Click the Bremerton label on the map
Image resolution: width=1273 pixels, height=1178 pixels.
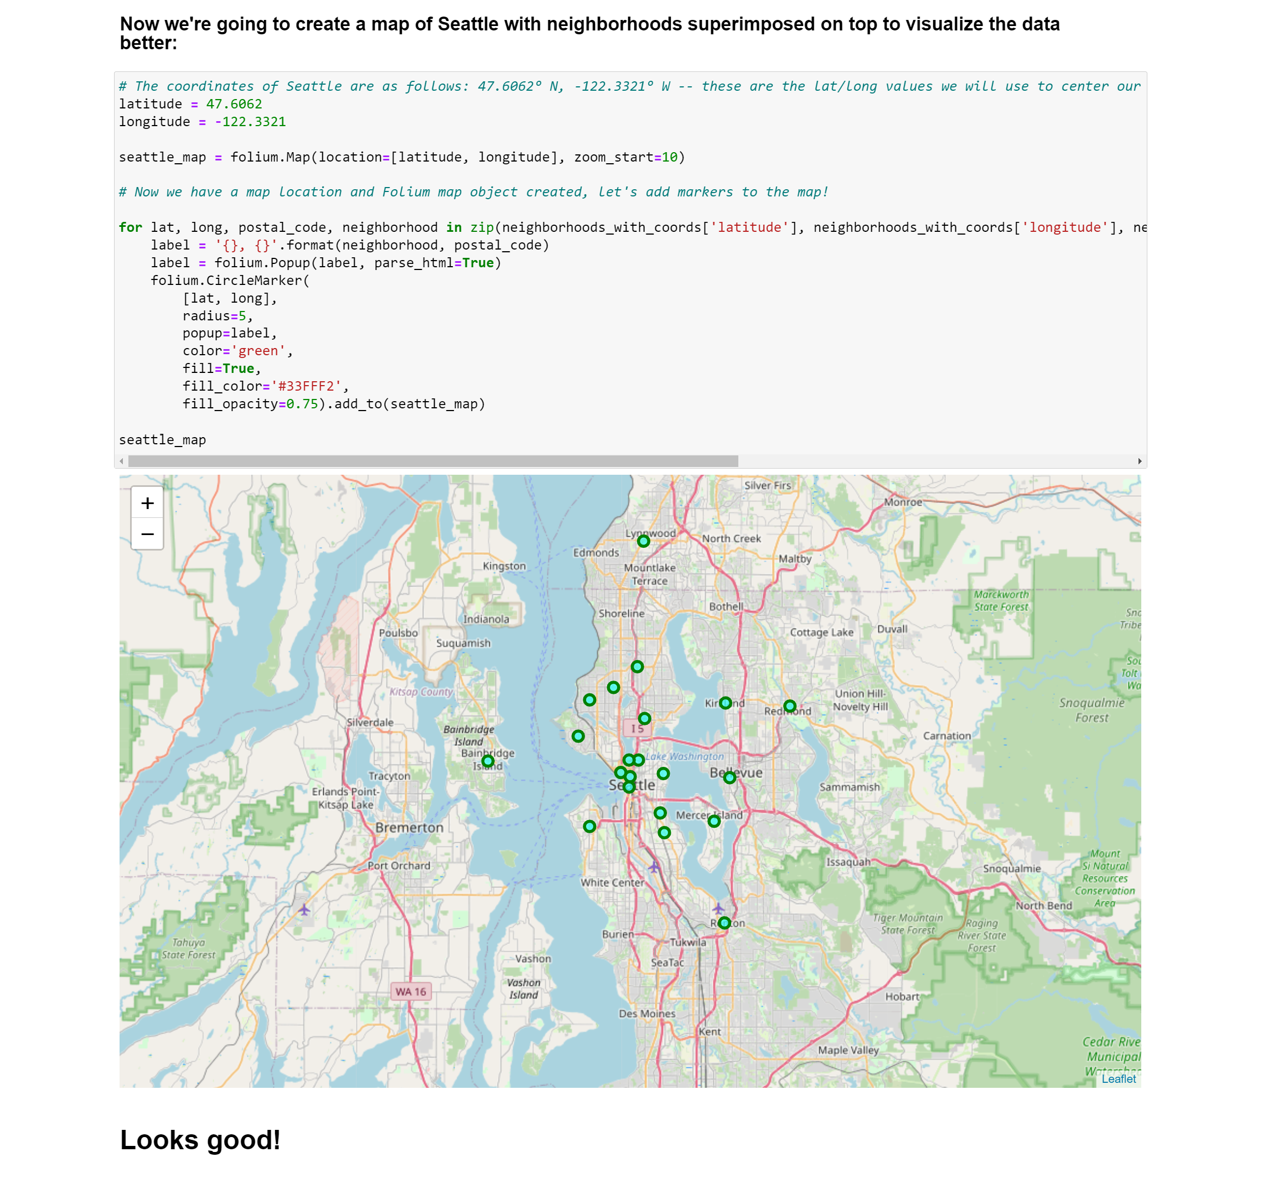pyautogui.click(x=410, y=827)
